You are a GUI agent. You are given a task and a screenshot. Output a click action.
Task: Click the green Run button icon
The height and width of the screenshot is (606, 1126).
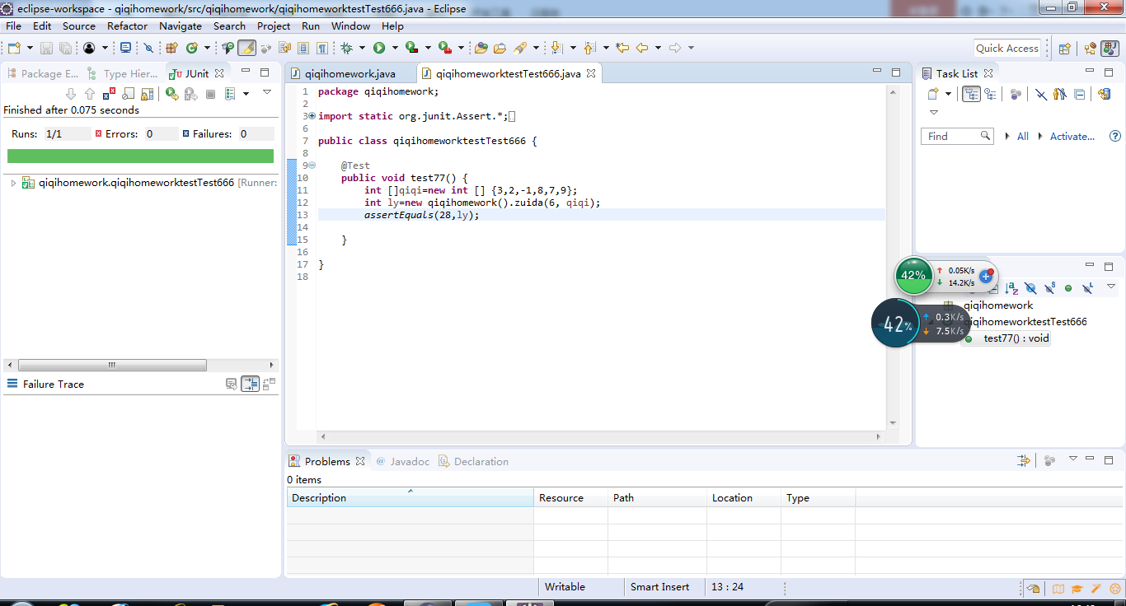pos(379,48)
